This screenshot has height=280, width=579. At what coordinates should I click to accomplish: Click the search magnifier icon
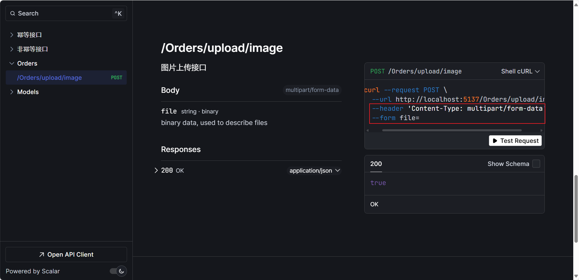13,13
